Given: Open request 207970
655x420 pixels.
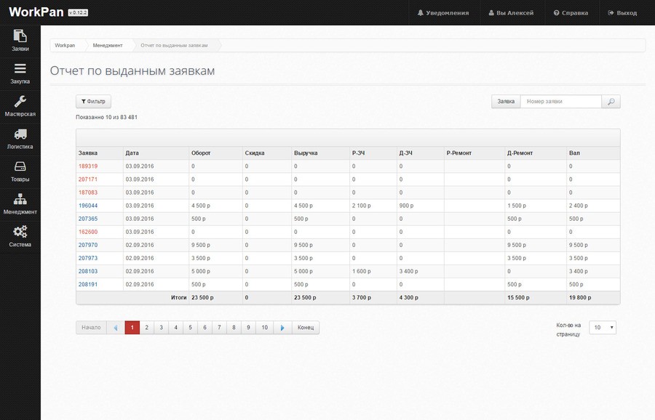Looking at the screenshot, I should point(88,245).
